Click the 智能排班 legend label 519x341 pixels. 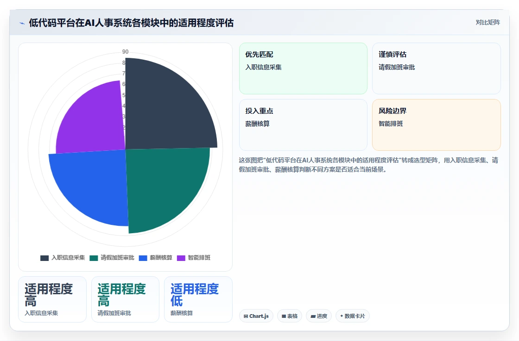coord(199,258)
